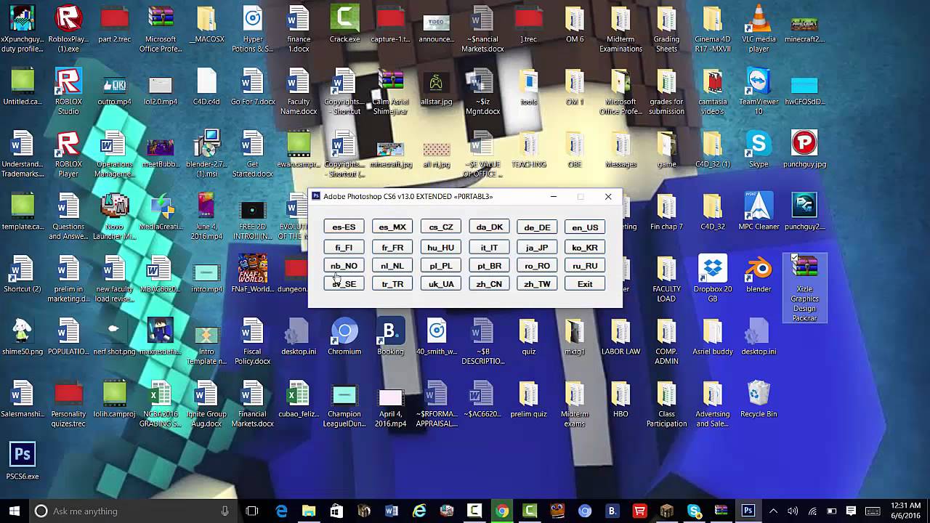Open the Asriel buddy folder
The image size is (930, 523).
point(713,336)
